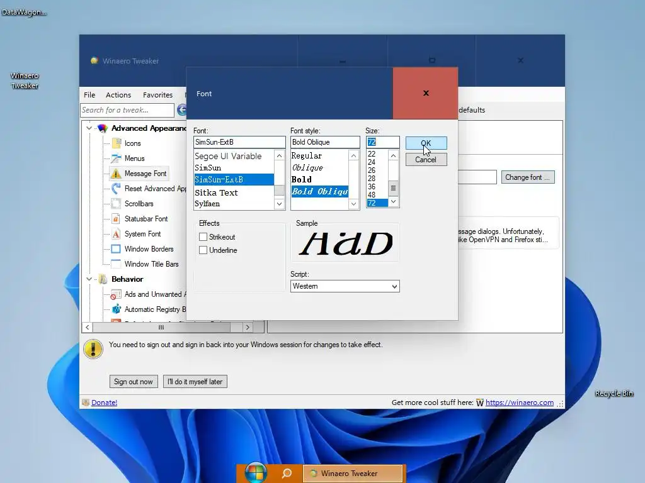Select Regular font style
The width and height of the screenshot is (645, 483).
click(319, 156)
